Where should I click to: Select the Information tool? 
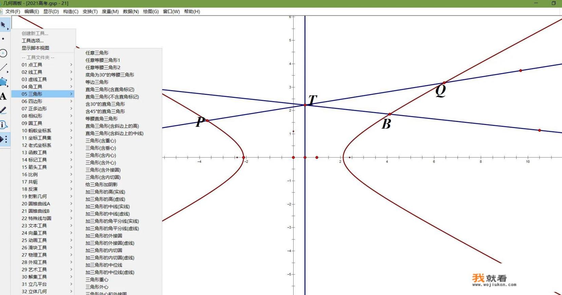coord(3,125)
